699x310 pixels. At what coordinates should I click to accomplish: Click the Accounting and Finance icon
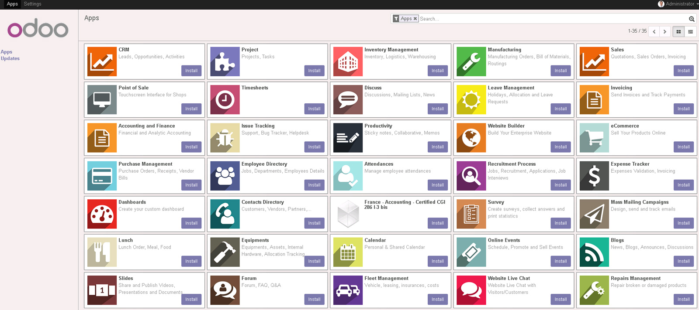tap(102, 138)
